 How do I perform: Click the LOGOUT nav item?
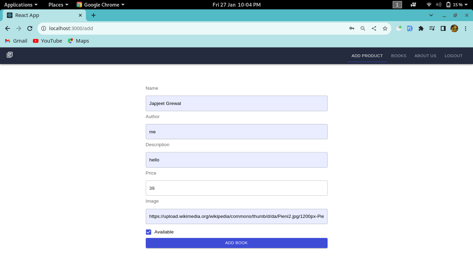click(x=454, y=56)
